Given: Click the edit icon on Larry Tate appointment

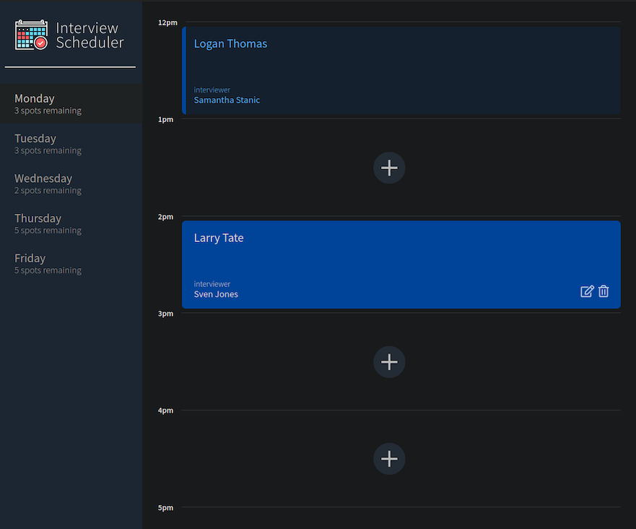Looking at the screenshot, I should [587, 291].
